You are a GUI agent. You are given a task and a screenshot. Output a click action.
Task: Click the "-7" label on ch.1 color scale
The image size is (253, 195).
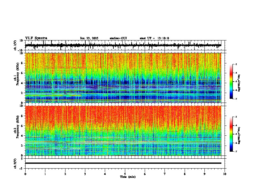(236, 99)
